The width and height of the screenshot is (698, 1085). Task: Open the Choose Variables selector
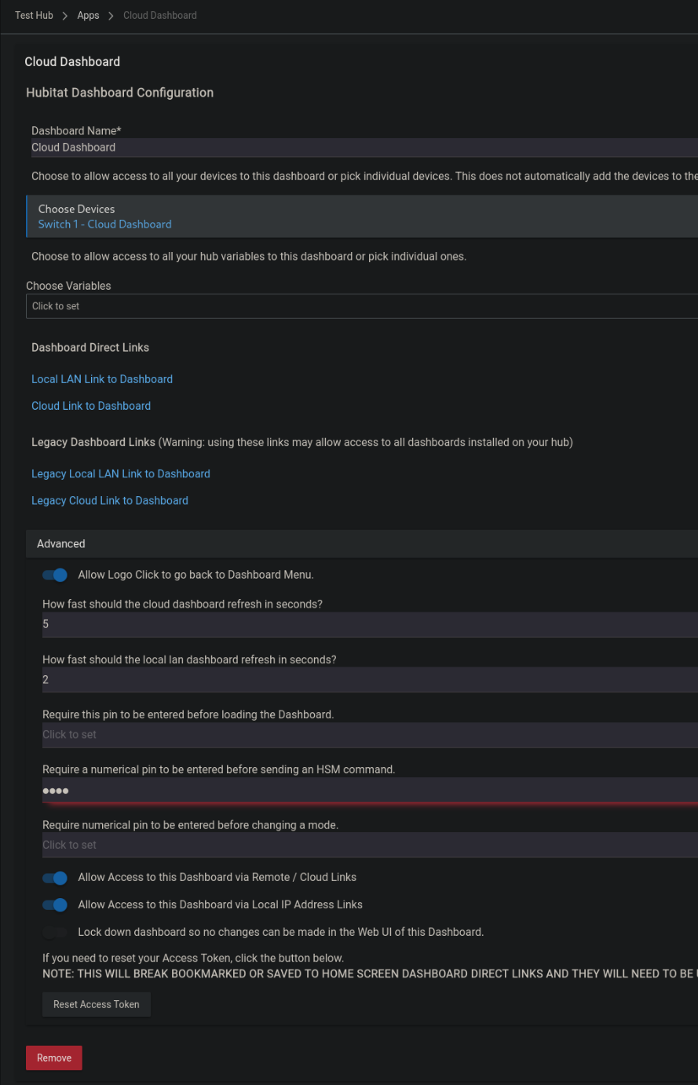[361, 306]
